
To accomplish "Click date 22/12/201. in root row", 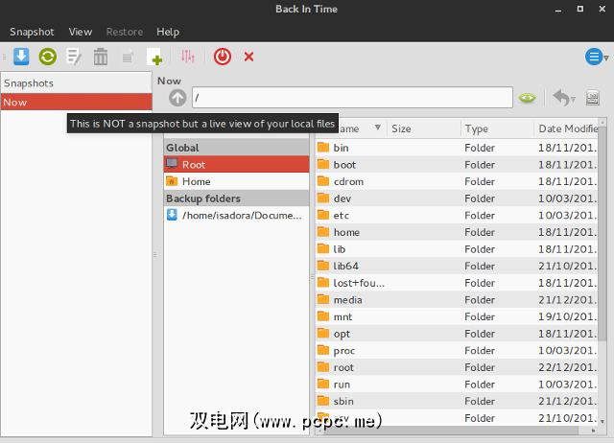I will coord(567,367).
